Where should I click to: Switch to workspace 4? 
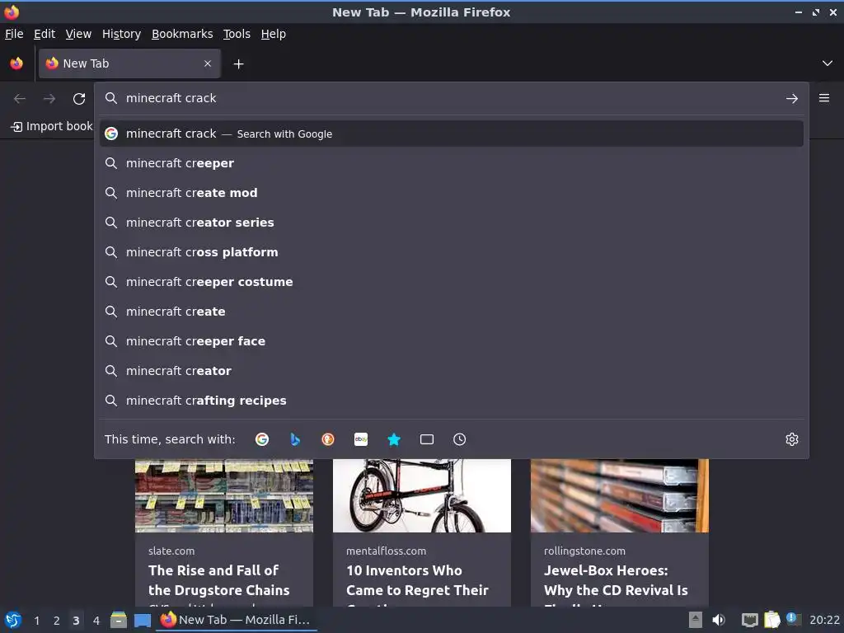pos(96,621)
